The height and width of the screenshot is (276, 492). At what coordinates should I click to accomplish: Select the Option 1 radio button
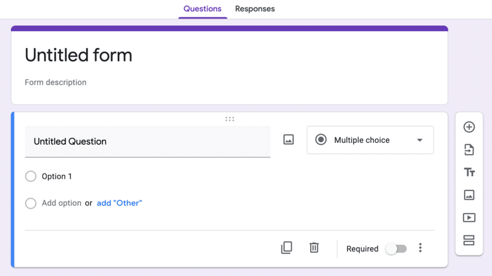tap(30, 176)
